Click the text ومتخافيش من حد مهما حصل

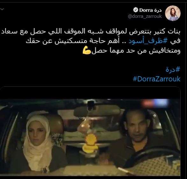136,51
